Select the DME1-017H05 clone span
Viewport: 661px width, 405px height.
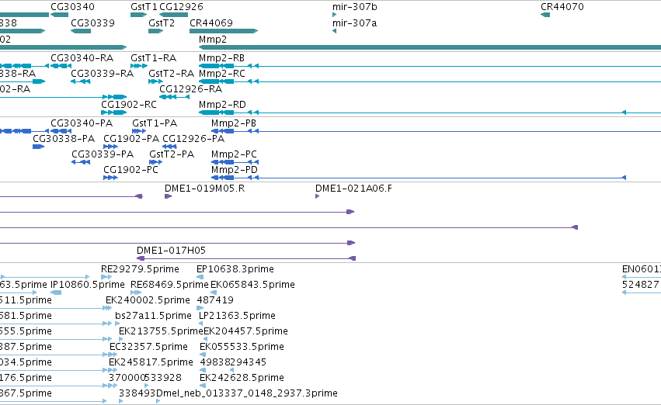pos(246,258)
